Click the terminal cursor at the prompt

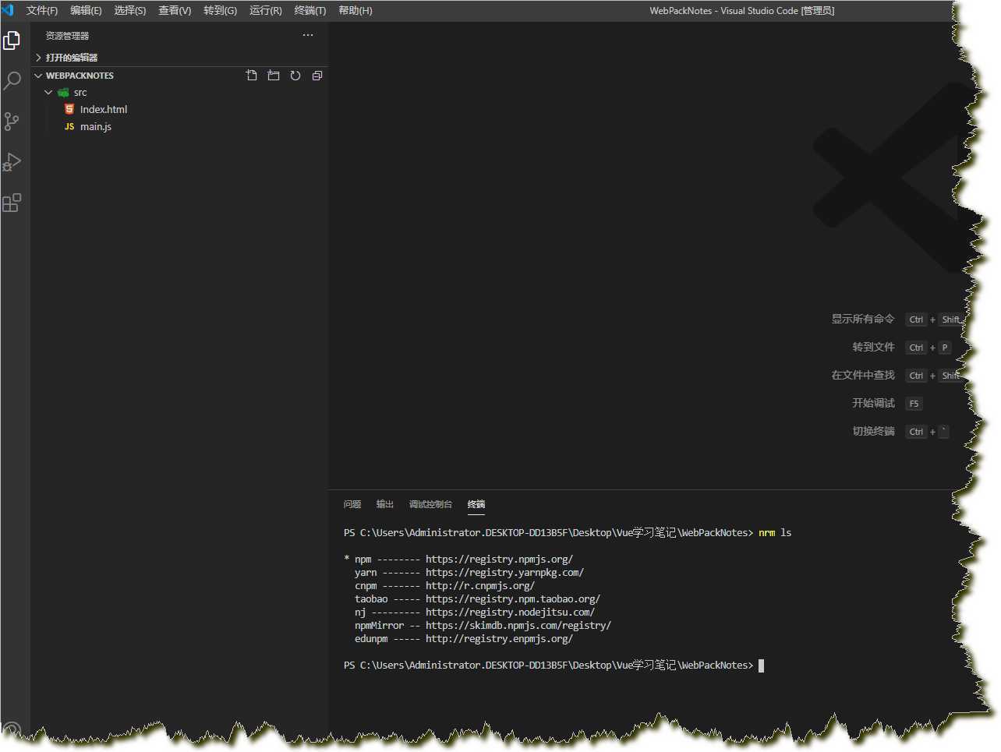tap(762, 666)
